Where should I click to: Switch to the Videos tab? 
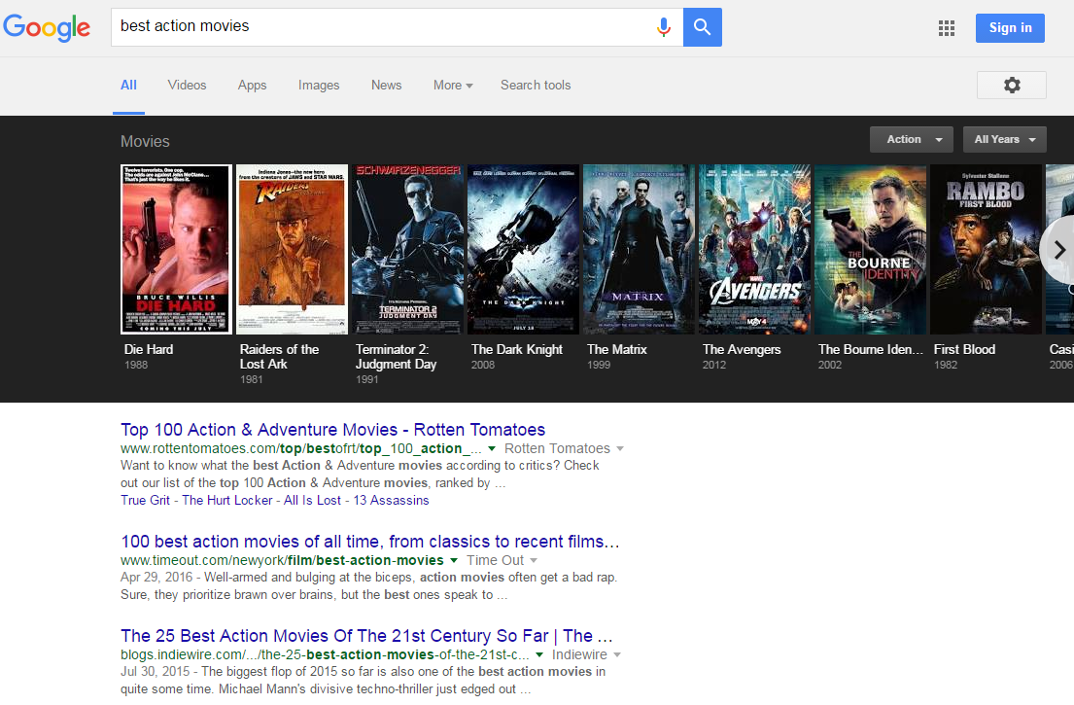click(187, 86)
